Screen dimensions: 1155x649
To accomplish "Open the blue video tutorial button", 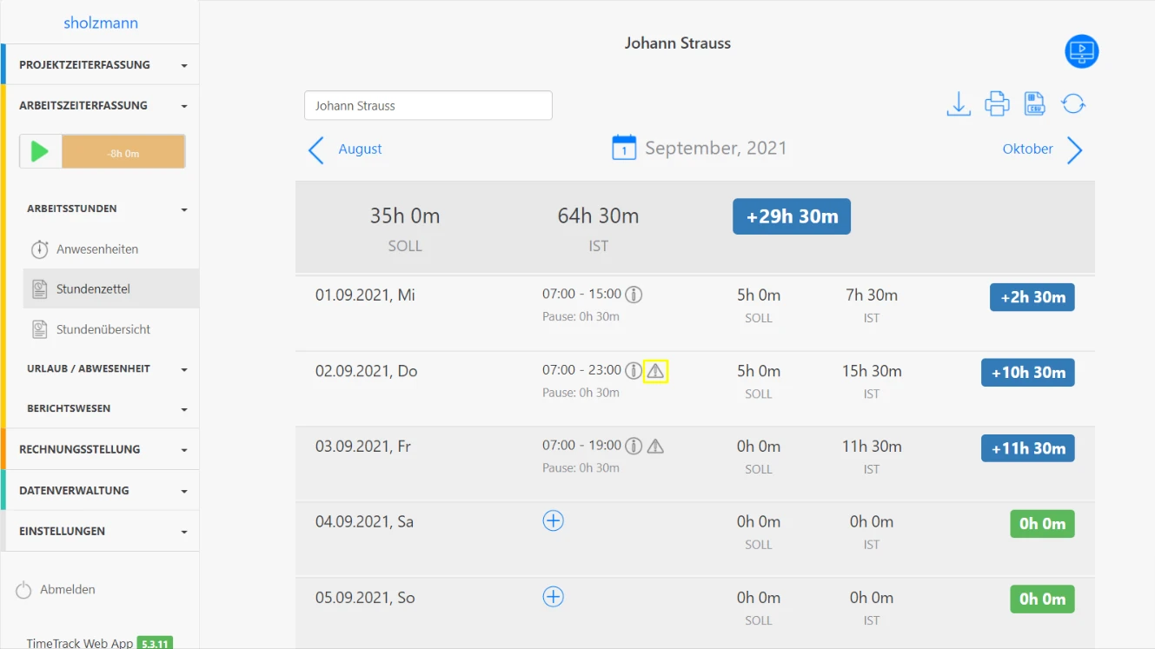I will point(1081,51).
